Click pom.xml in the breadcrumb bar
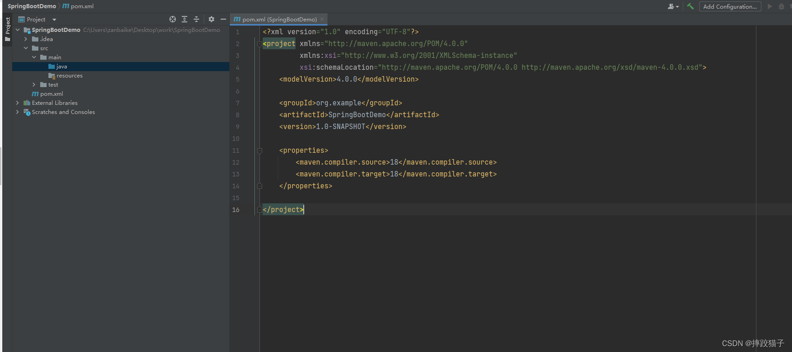Screen dimensions: 792x352 [x=78, y=6]
